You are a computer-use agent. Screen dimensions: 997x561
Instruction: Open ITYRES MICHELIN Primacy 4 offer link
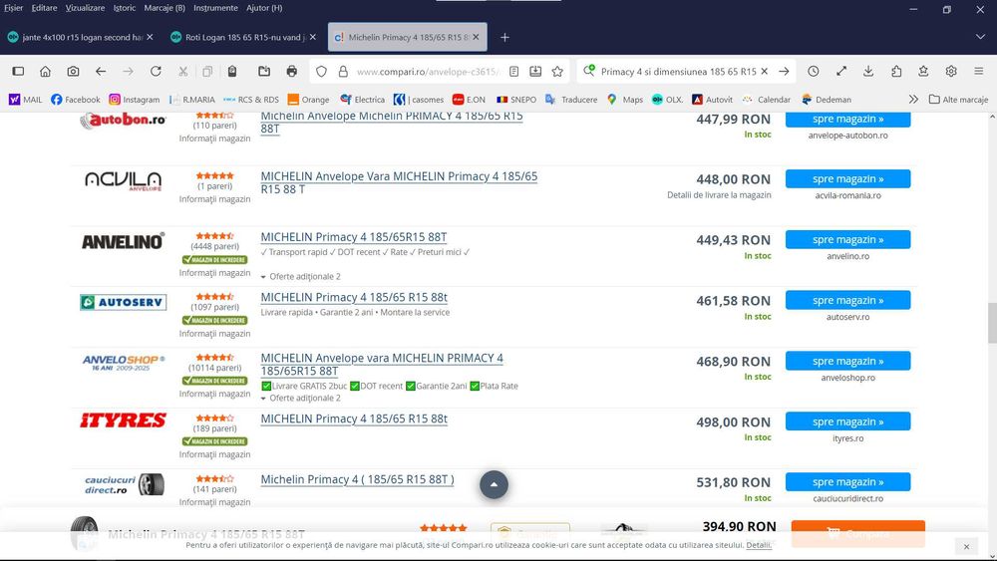(354, 419)
